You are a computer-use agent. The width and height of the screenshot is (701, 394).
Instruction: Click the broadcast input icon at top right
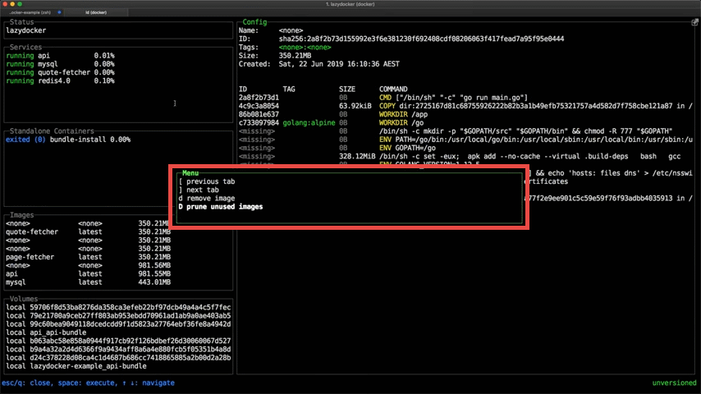click(694, 22)
